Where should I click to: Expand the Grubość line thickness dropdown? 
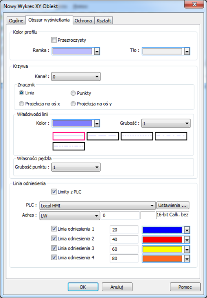(x=166, y=123)
